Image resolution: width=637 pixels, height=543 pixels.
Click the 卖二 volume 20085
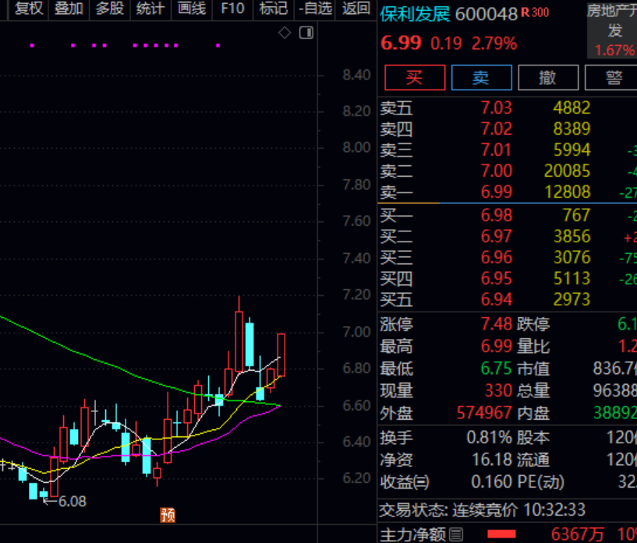(x=567, y=171)
